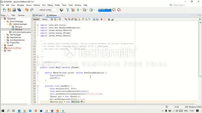Screen dimensions: 202x113
Task: Click the New Project toolbar icon
Action: point(9,10)
